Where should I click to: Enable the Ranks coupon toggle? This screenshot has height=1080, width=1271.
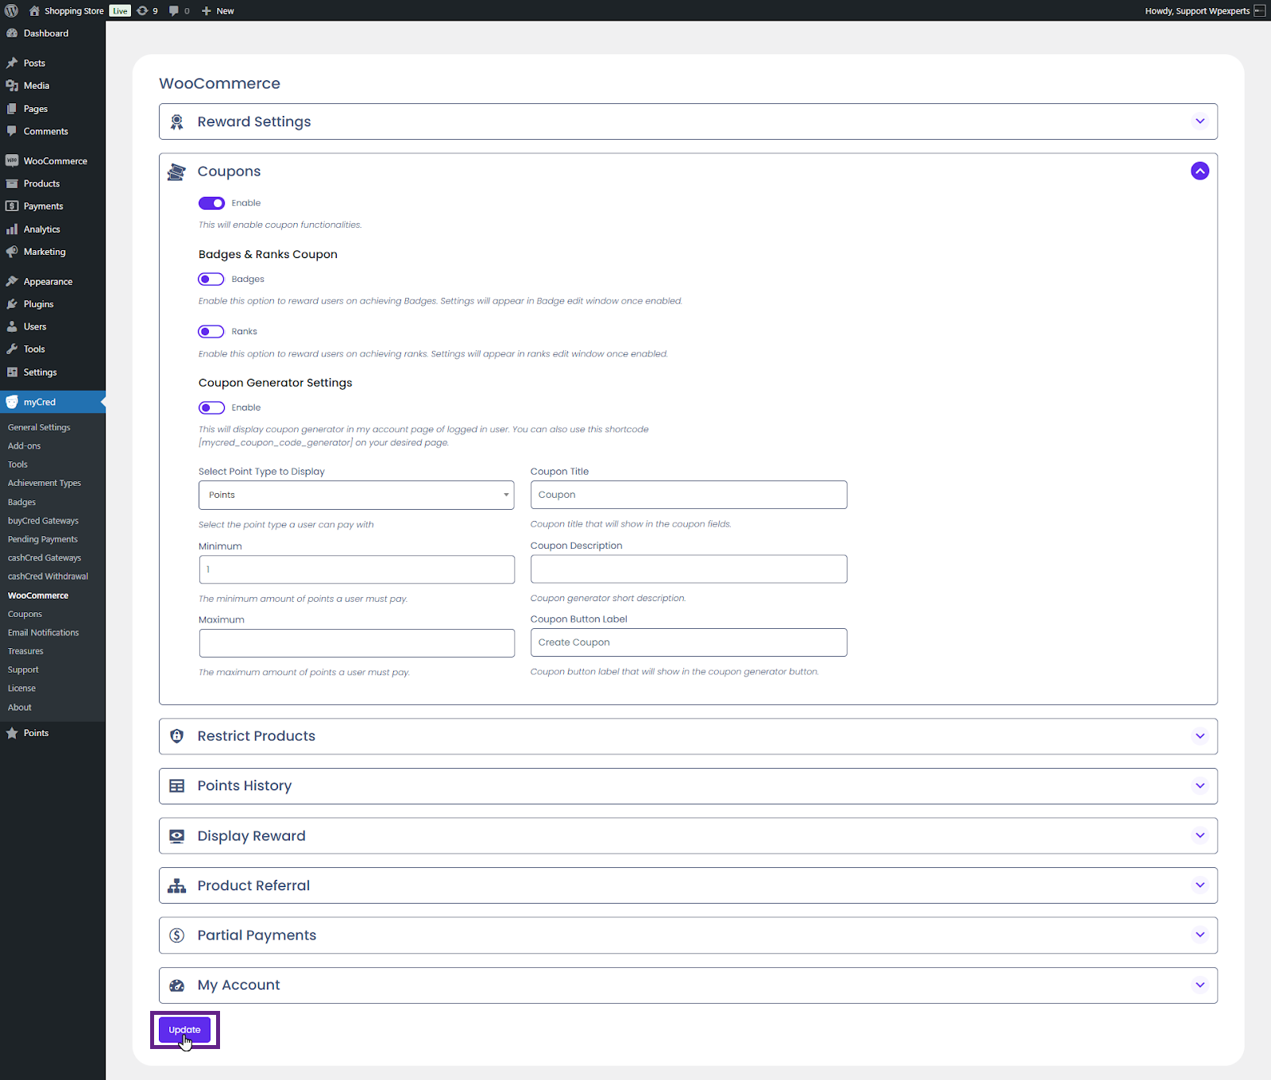(211, 332)
